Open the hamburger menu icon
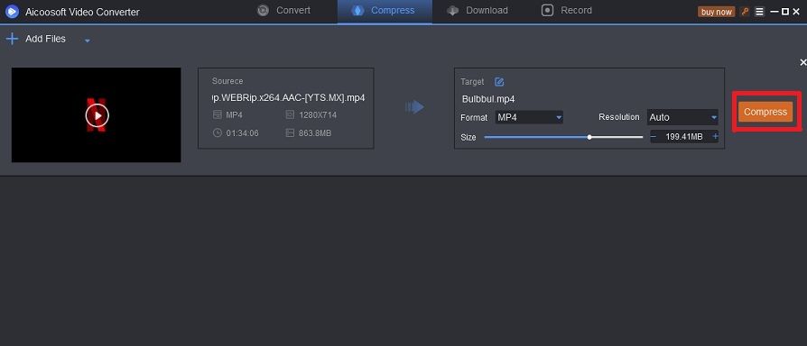This screenshot has width=807, height=346. point(760,12)
